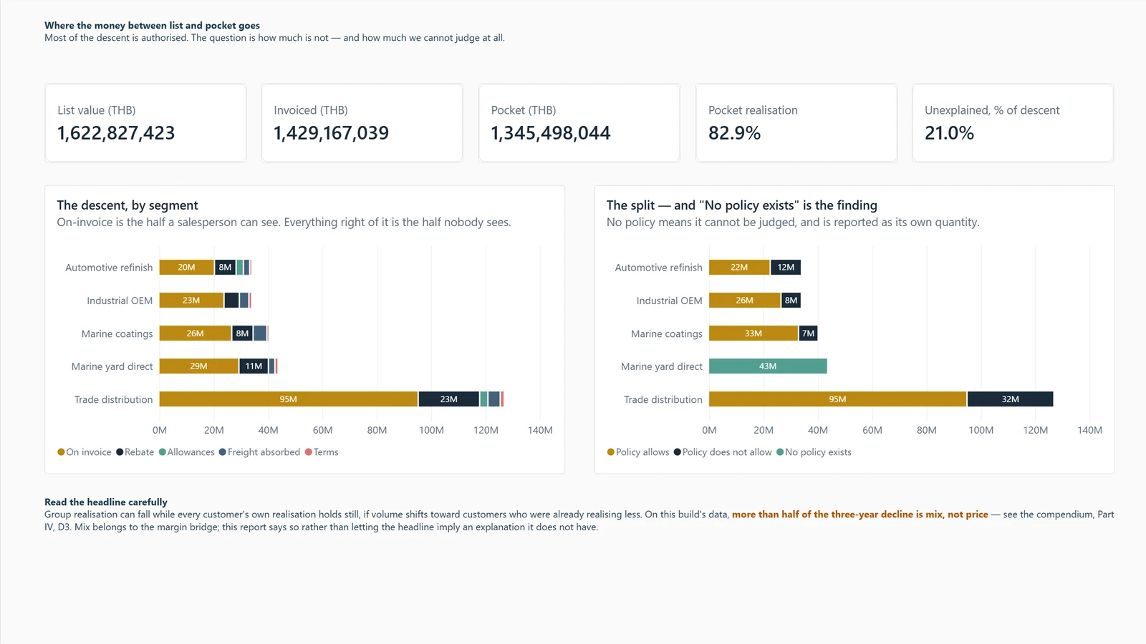This screenshot has width=1146, height=644.
Task: Click the 95M On invoice bar for Trade distribution
Action: pyautogui.click(x=289, y=399)
